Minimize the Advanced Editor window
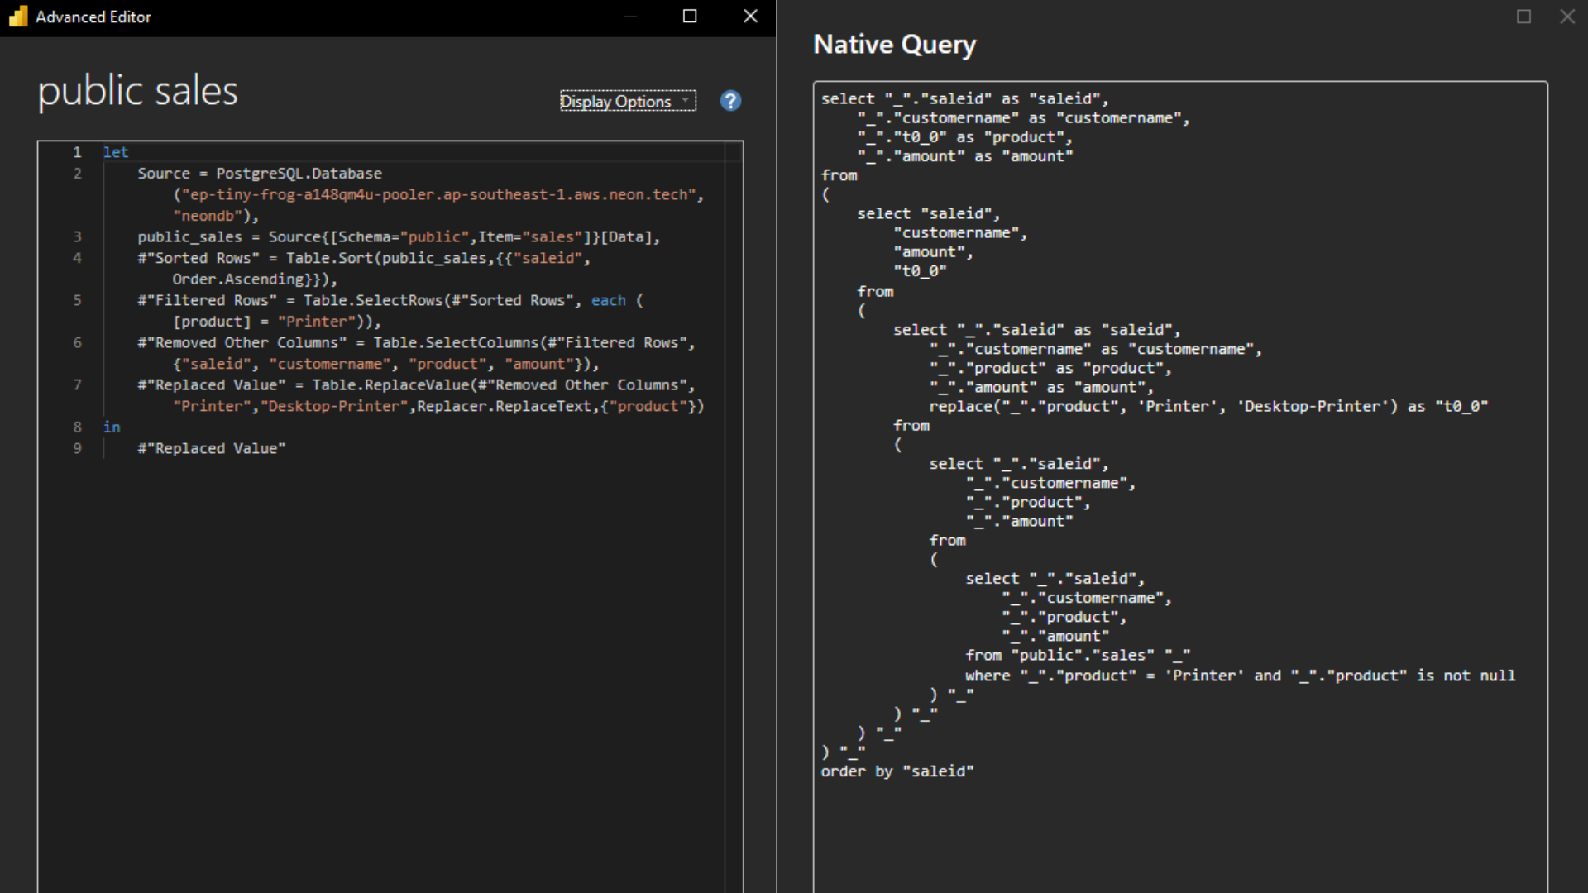 pos(630,17)
